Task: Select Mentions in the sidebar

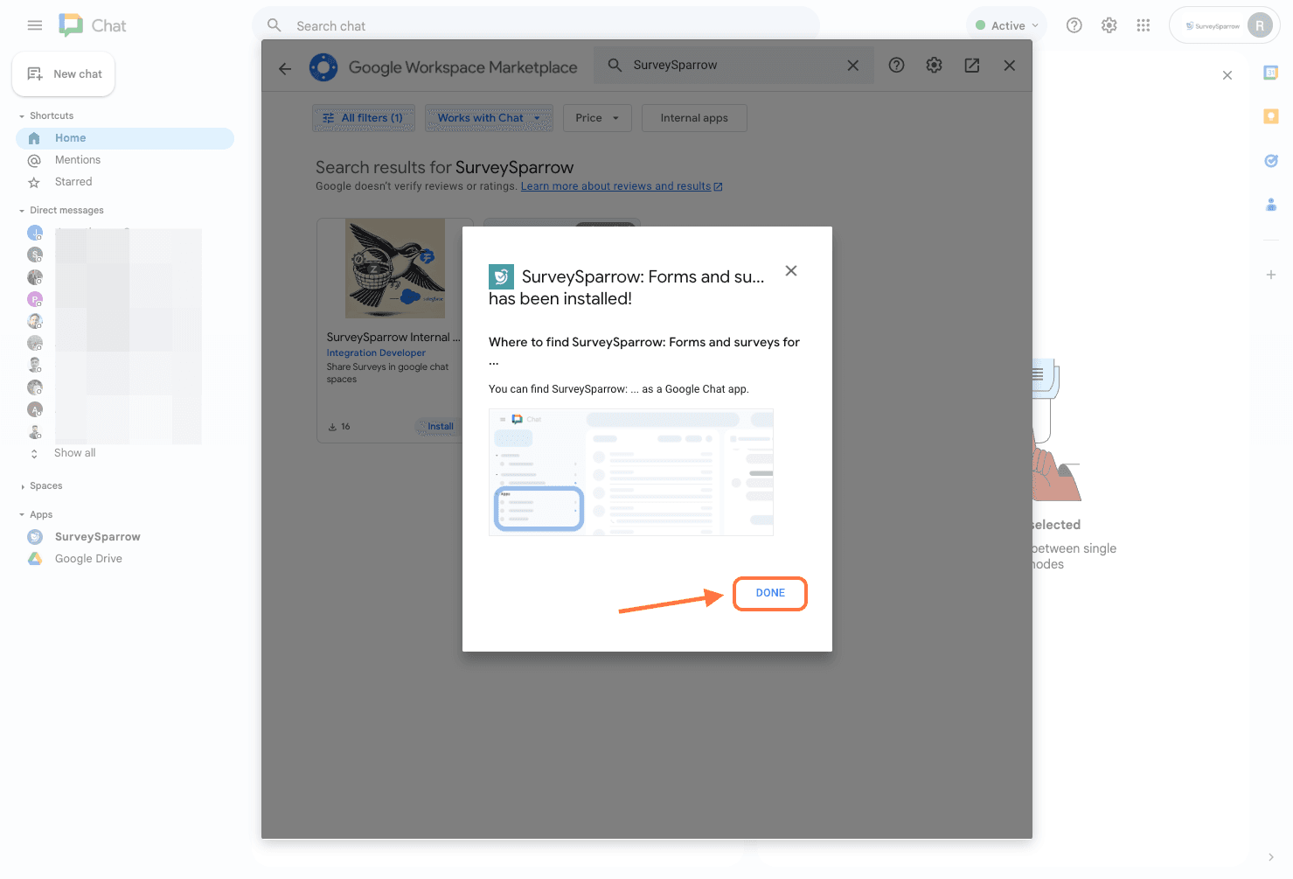Action: click(x=77, y=160)
